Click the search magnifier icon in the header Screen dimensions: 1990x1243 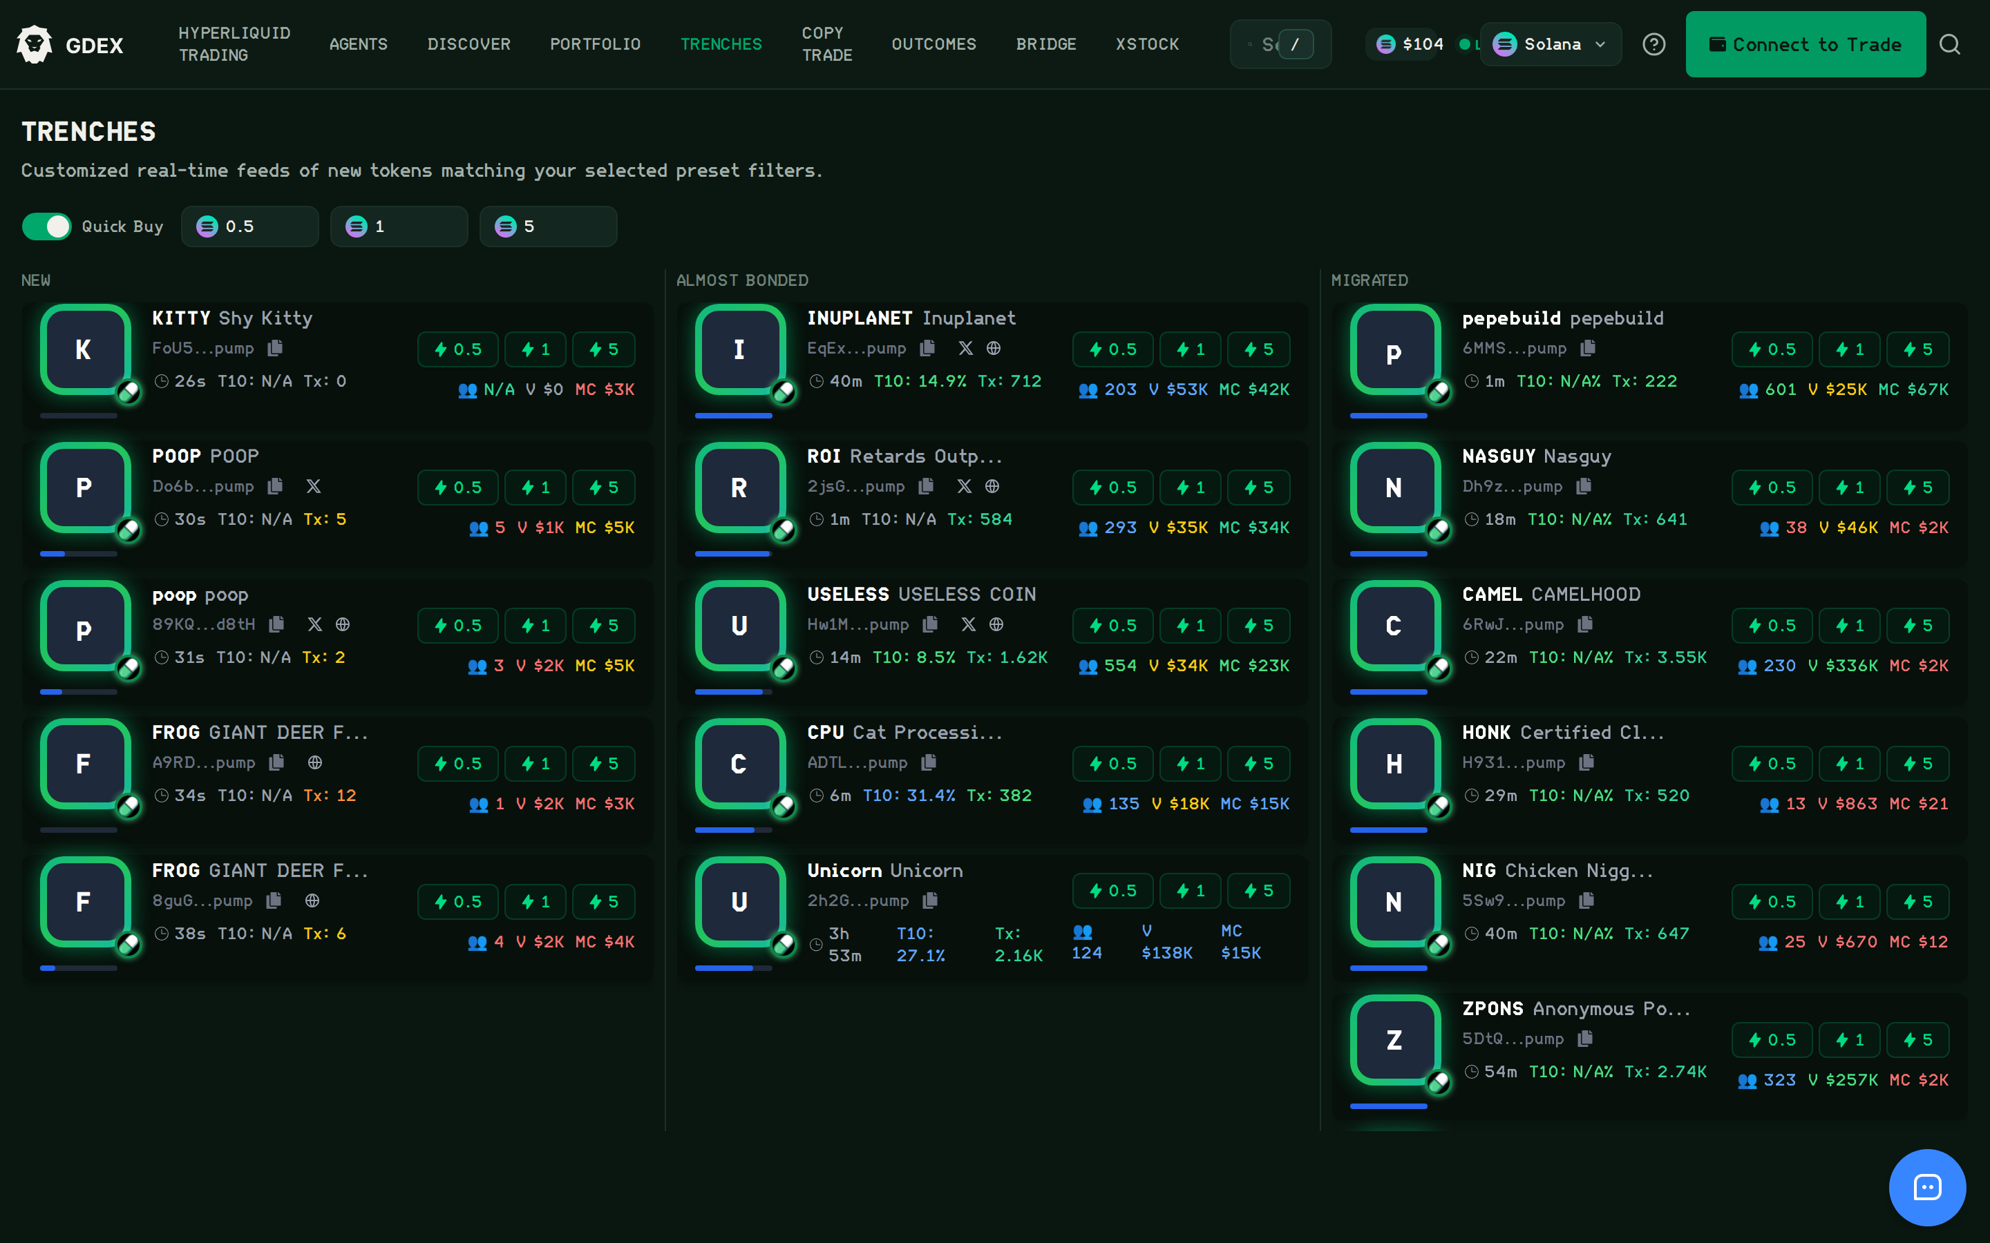coord(1950,44)
